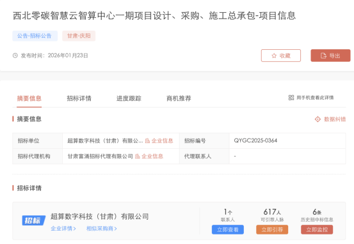354x244 pixels.
Task: Click the publish date 2026年01月23日
Action: coord(68,56)
